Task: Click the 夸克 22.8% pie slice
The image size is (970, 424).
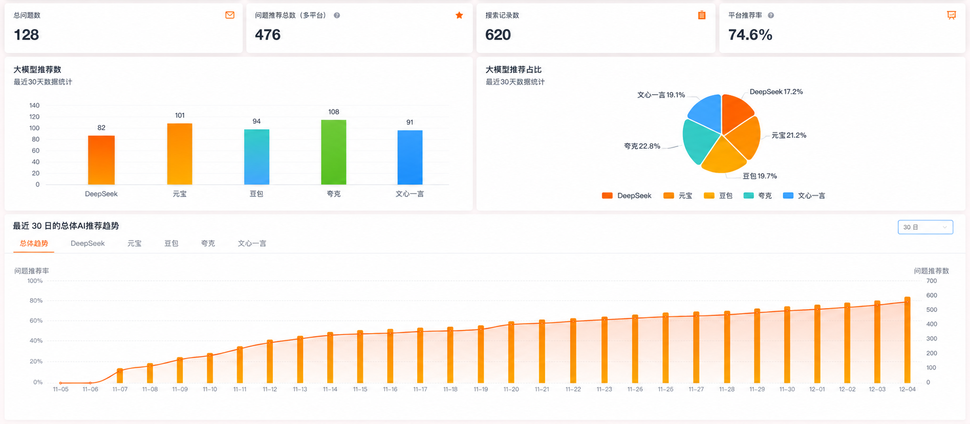Action: (x=699, y=141)
